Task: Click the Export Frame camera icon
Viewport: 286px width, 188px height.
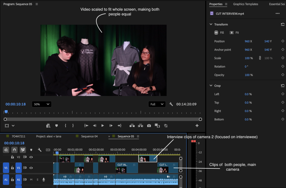Action: [149, 126]
